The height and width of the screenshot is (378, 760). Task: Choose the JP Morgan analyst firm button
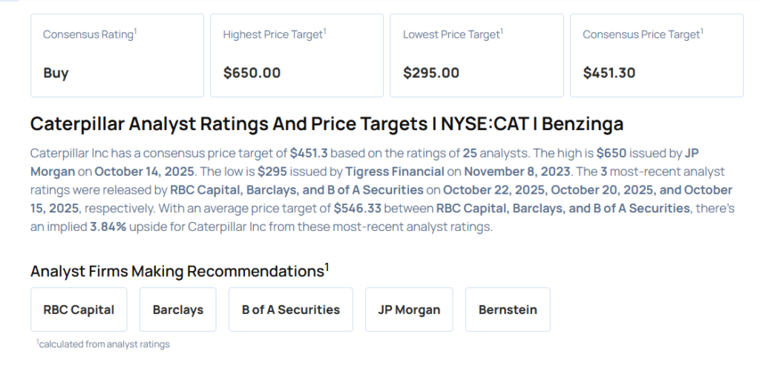(409, 310)
